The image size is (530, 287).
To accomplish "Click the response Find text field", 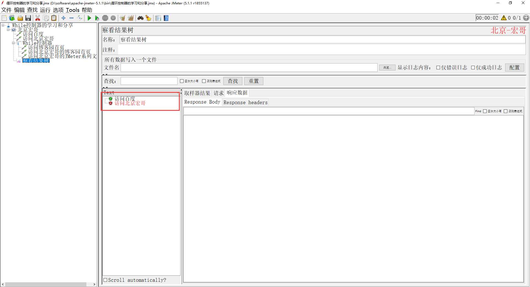I will (329, 111).
